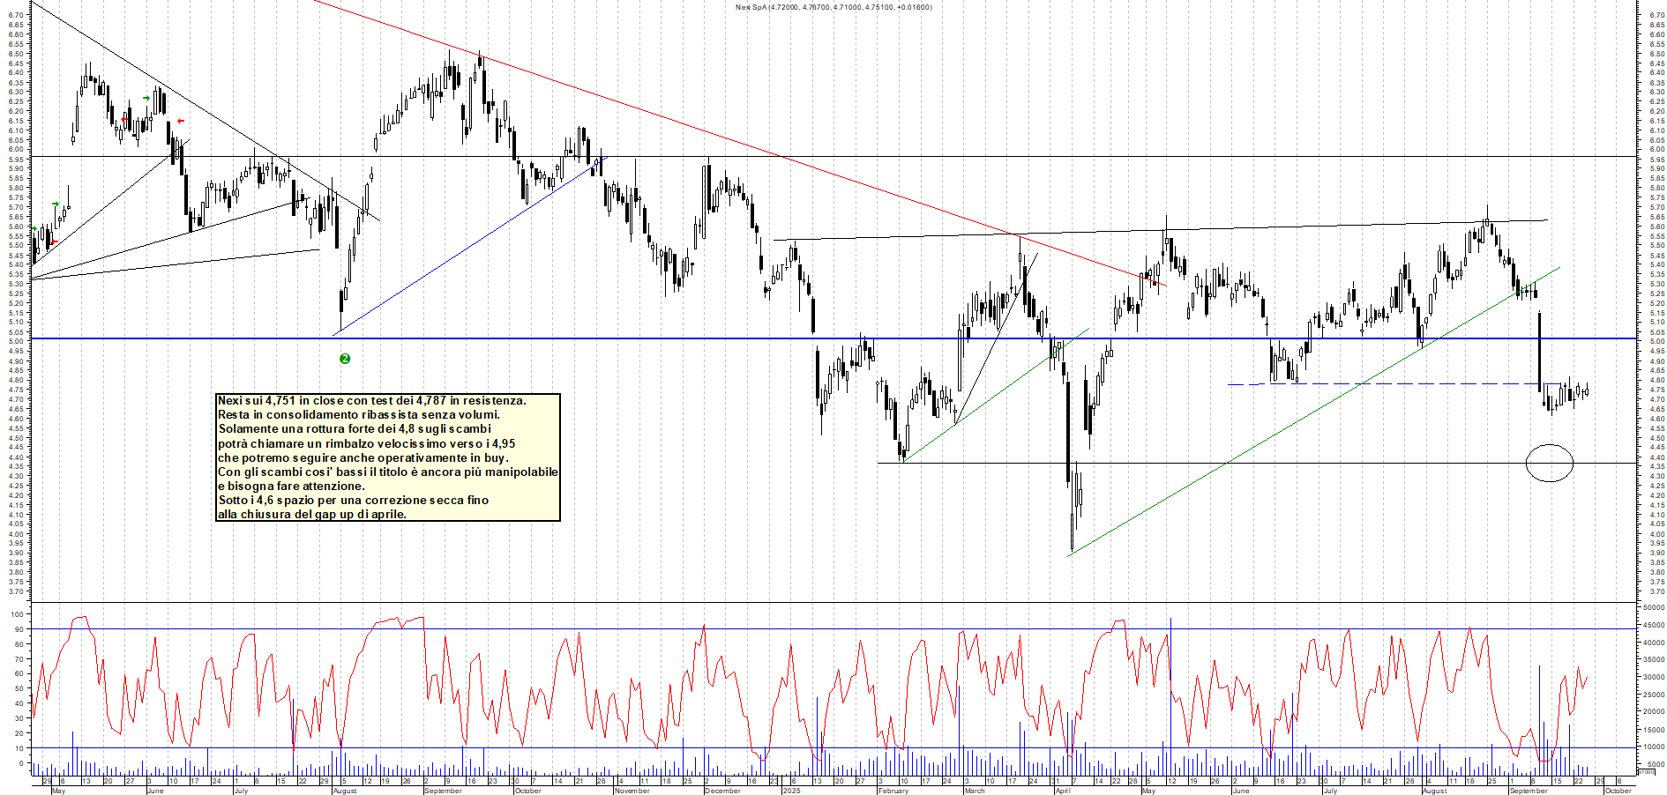This screenshot has height=795, width=1667.
Task: Click 'alla chiusura del gap up di aprile' line
Action: click(x=312, y=514)
